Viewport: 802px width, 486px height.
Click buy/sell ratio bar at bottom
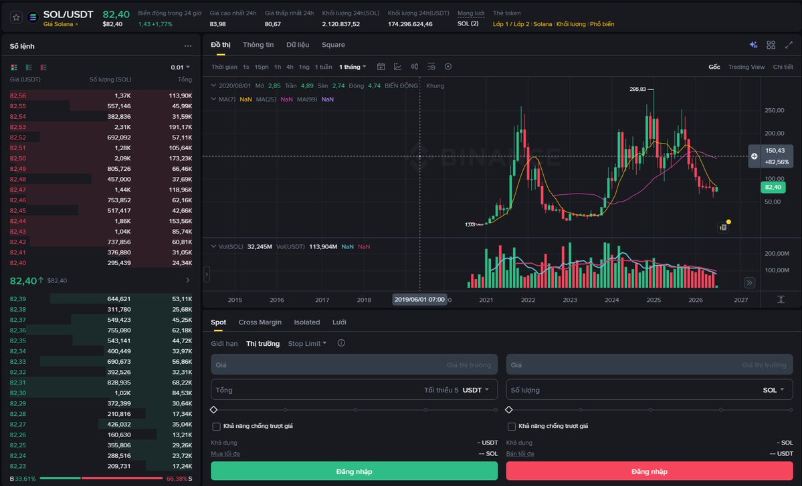point(101,479)
